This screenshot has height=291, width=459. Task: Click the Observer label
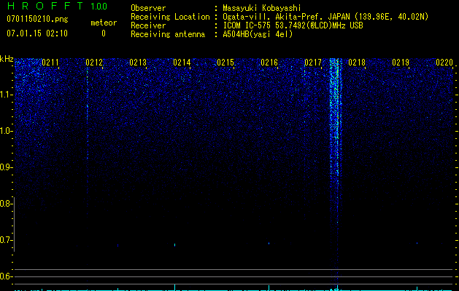(148, 8)
